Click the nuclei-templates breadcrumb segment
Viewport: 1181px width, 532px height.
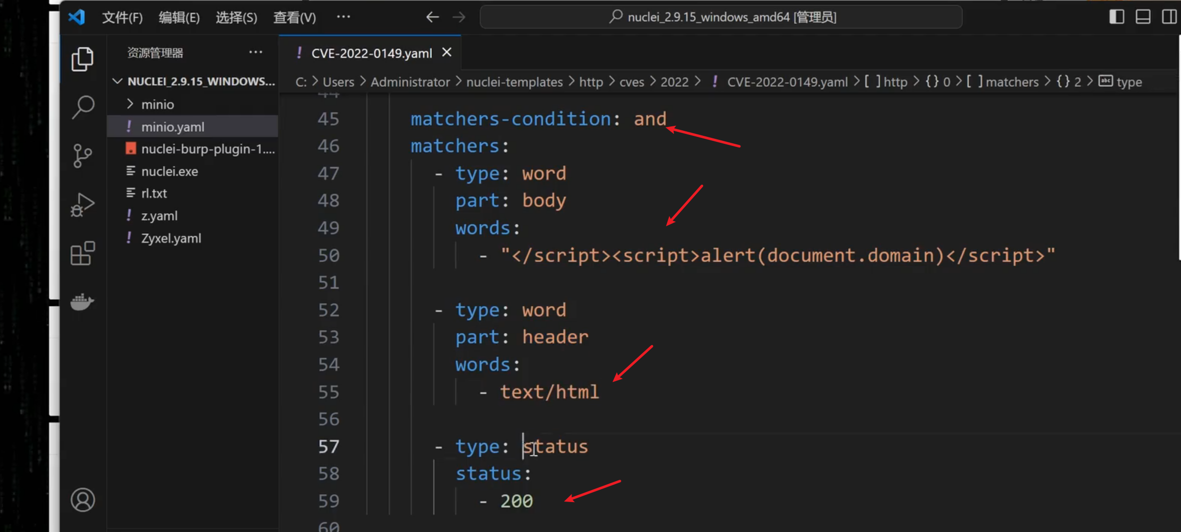tap(514, 82)
